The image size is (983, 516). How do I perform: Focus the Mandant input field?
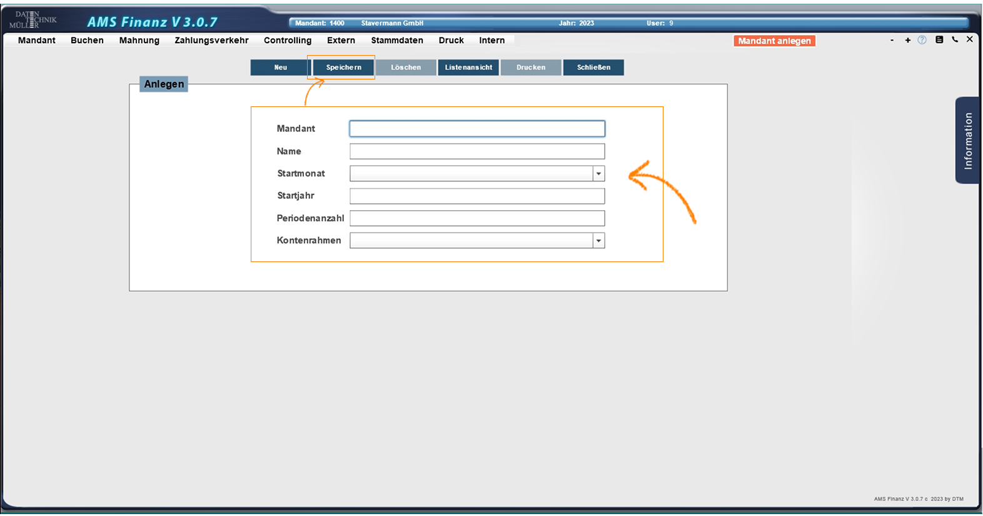[x=477, y=129]
